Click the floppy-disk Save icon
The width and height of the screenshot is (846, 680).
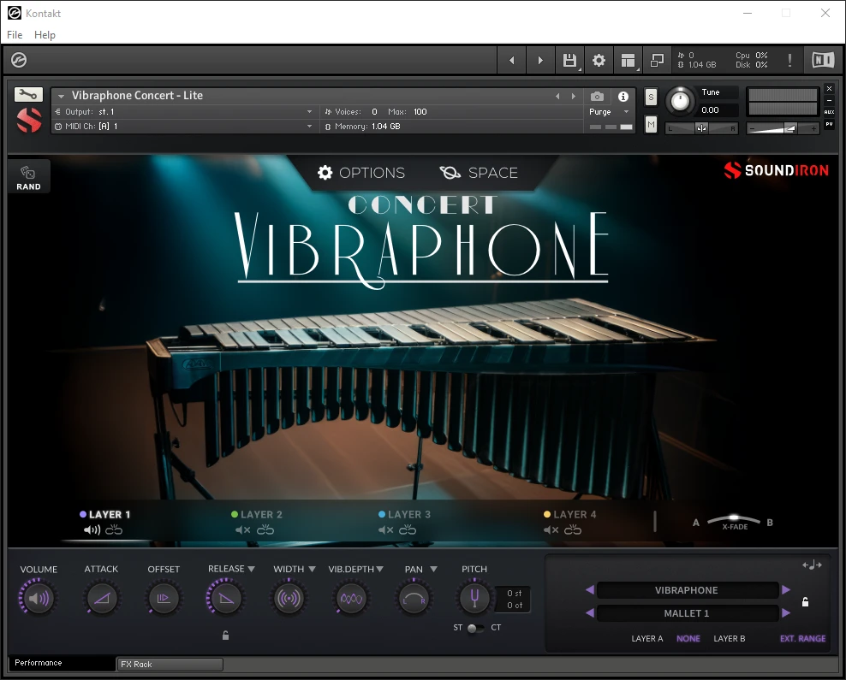(569, 61)
